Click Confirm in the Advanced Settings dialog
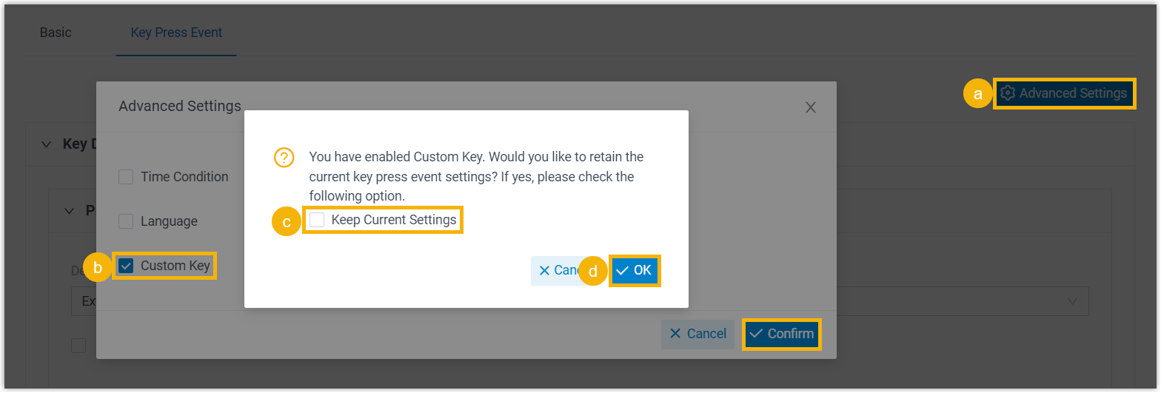The image size is (1161, 393). click(x=782, y=334)
